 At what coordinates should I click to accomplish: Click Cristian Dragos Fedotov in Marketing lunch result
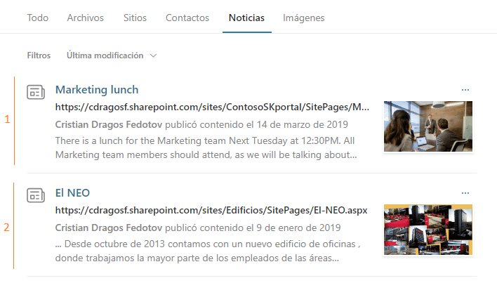coord(109,124)
